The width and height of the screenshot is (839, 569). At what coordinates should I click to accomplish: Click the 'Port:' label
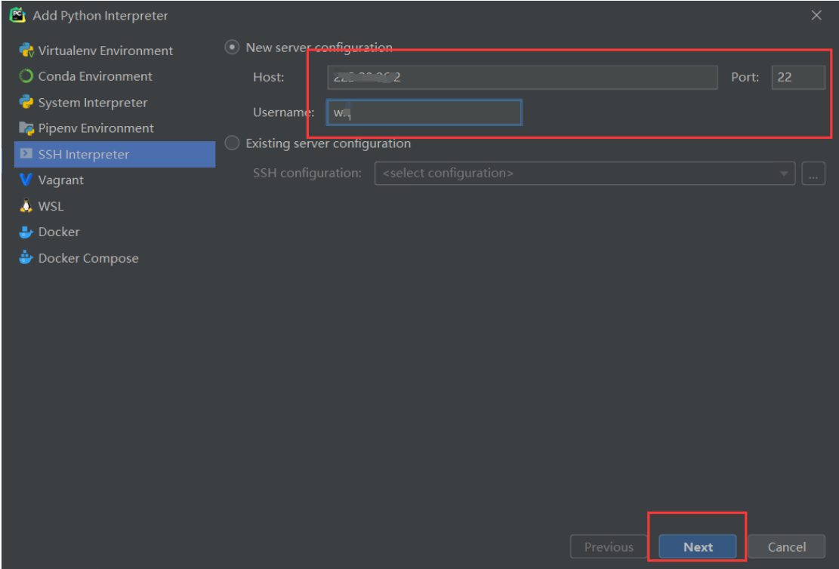point(745,77)
